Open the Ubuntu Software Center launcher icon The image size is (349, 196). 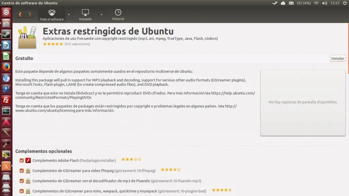(6, 166)
